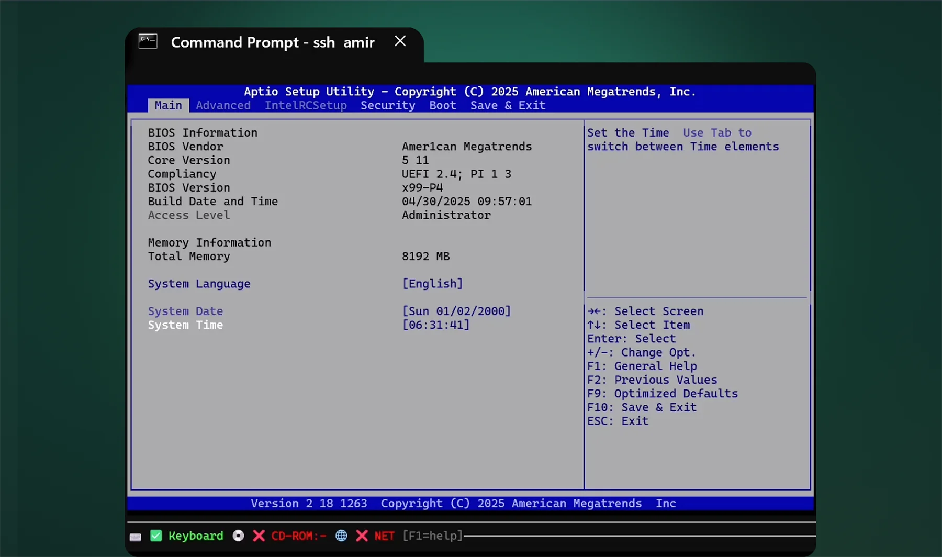The image size is (942, 557).
Task: Click the Command Prompt terminal icon
Action: pyautogui.click(x=148, y=41)
